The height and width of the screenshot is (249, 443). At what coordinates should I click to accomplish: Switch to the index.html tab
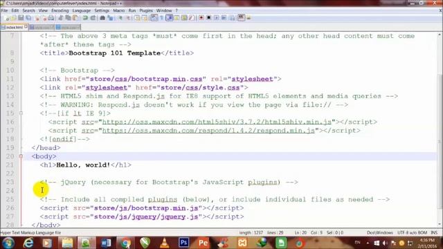click(14, 28)
